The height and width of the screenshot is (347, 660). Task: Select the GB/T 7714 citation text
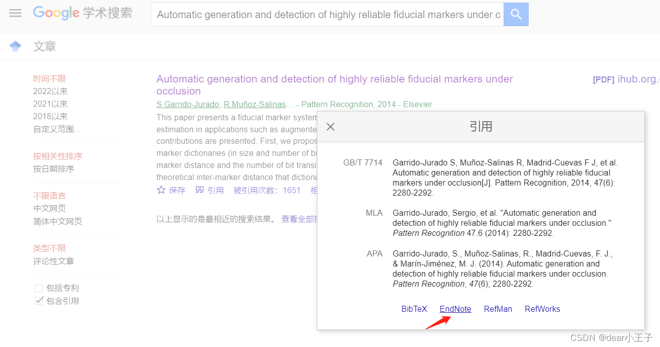point(505,178)
